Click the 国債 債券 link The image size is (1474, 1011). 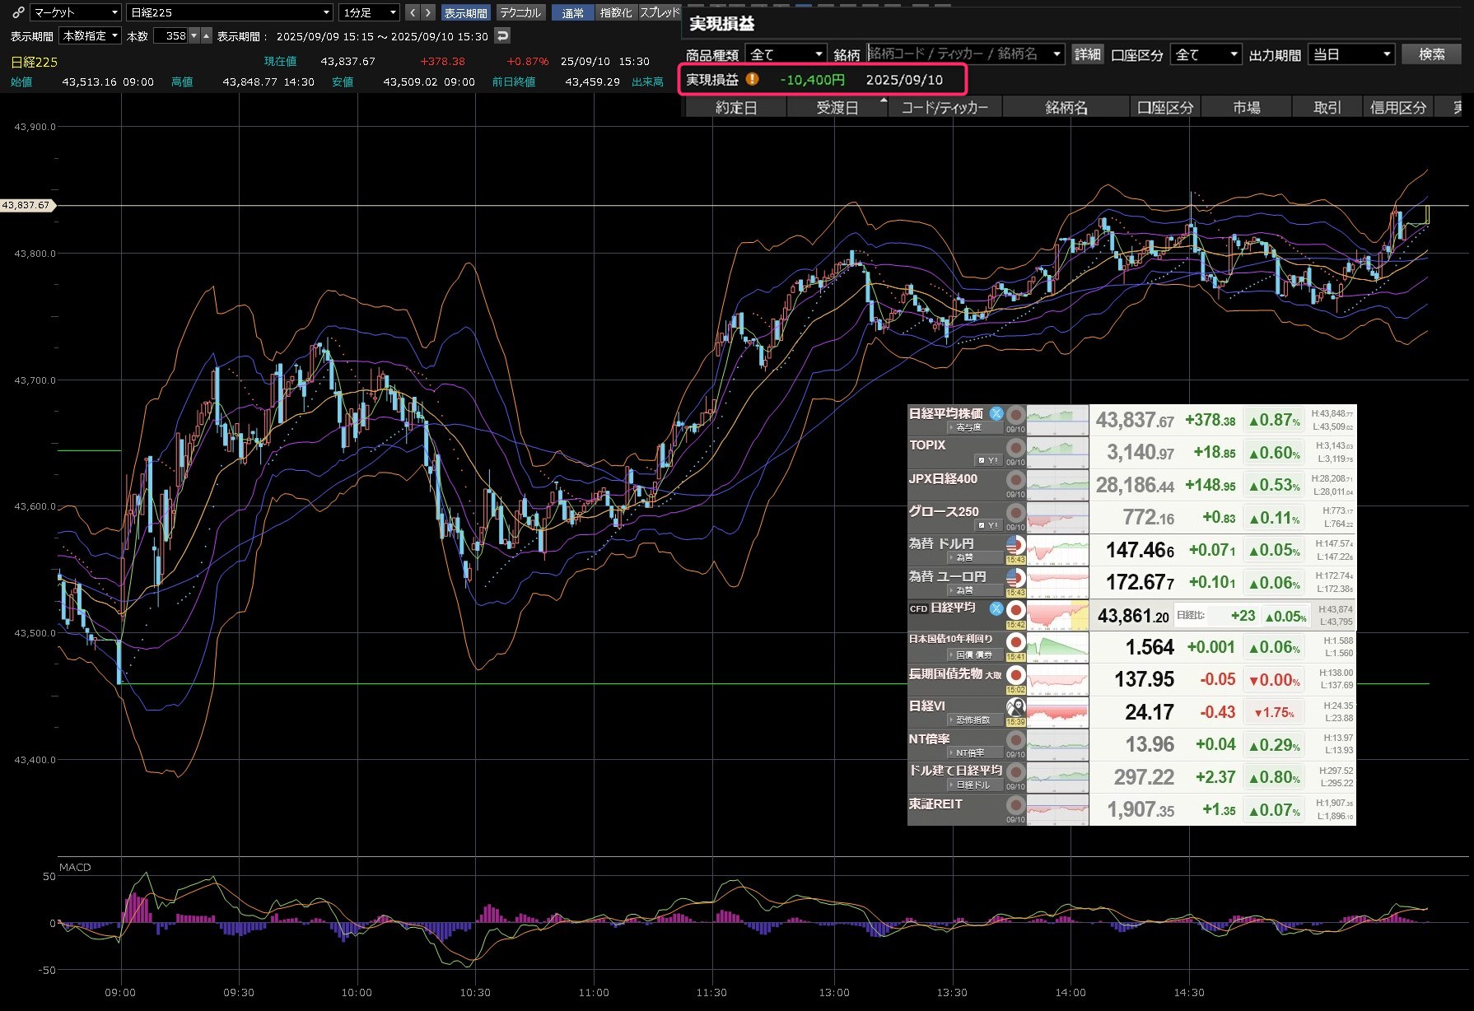974,655
